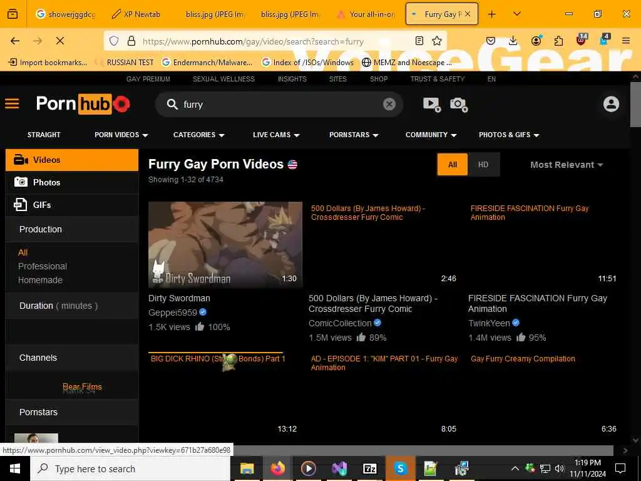Select Professional production filter
This screenshot has height=481, width=641.
43,266
